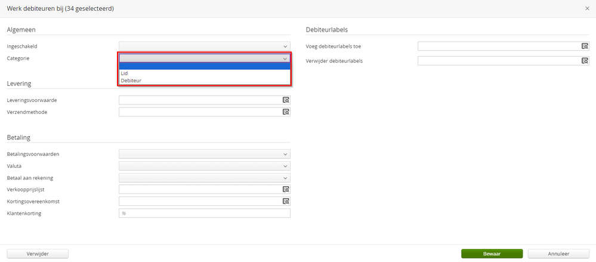Open lookup icon for Leveringsvoorwaarde

[286, 100]
